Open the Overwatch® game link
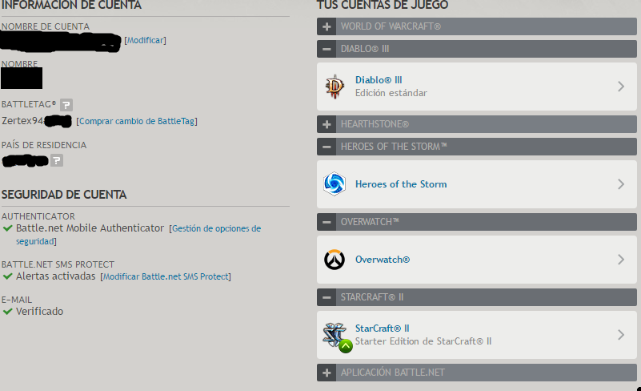 point(383,260)
